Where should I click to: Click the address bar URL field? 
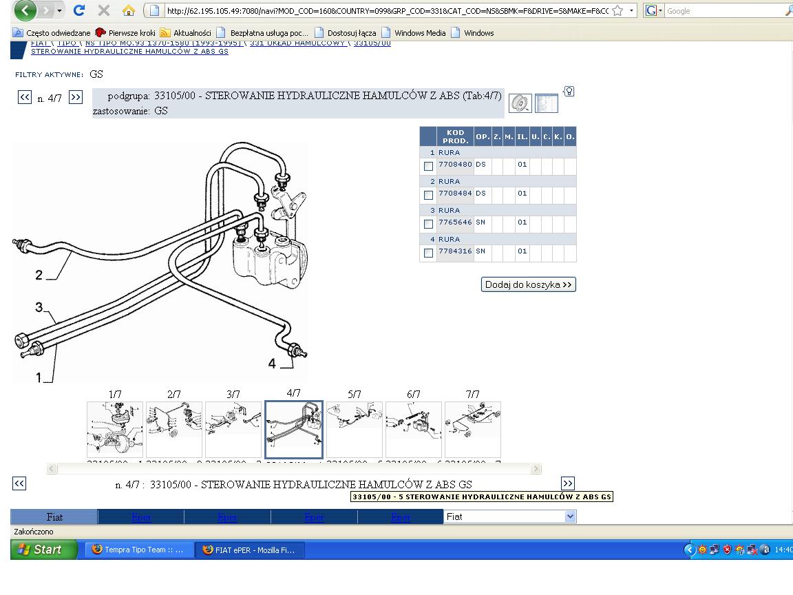387,10
